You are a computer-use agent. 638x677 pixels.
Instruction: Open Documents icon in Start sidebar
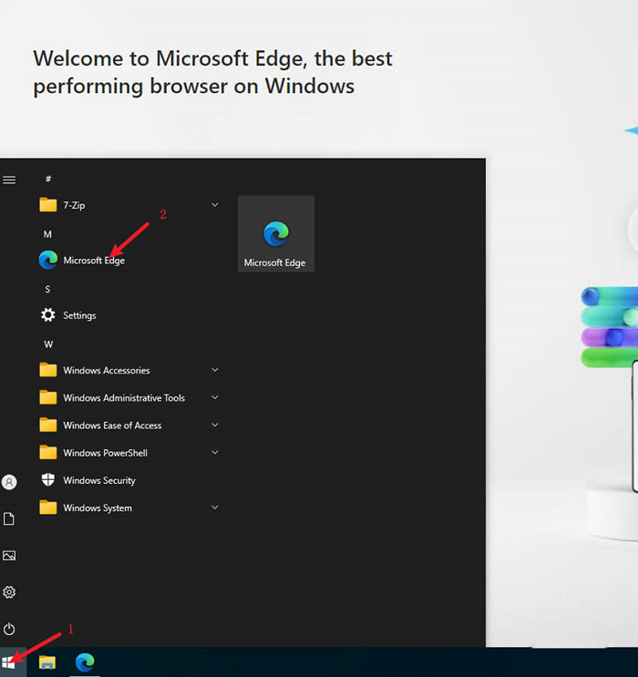pyautogui.click(x=9, y=518)
